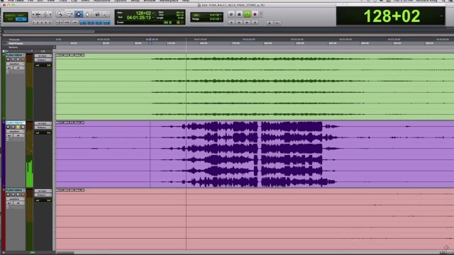This screenshot has width=454, height=255.
Task: Open green track input selector
Action: (43, 55)
